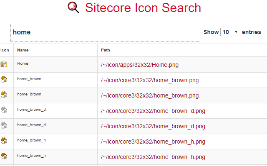The image size is (267, 166).
Task: Select the second home_brown.png path
Action: pos(150,96)
